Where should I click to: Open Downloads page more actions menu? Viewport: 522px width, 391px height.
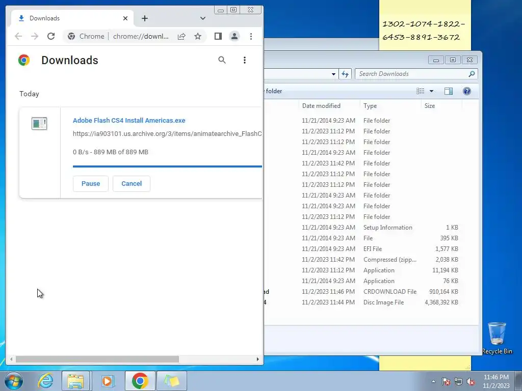(x=245, y=60)
